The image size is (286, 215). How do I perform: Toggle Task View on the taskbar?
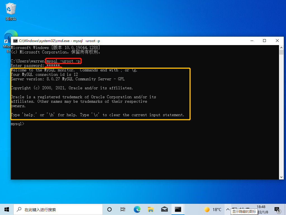coord(123,209)
